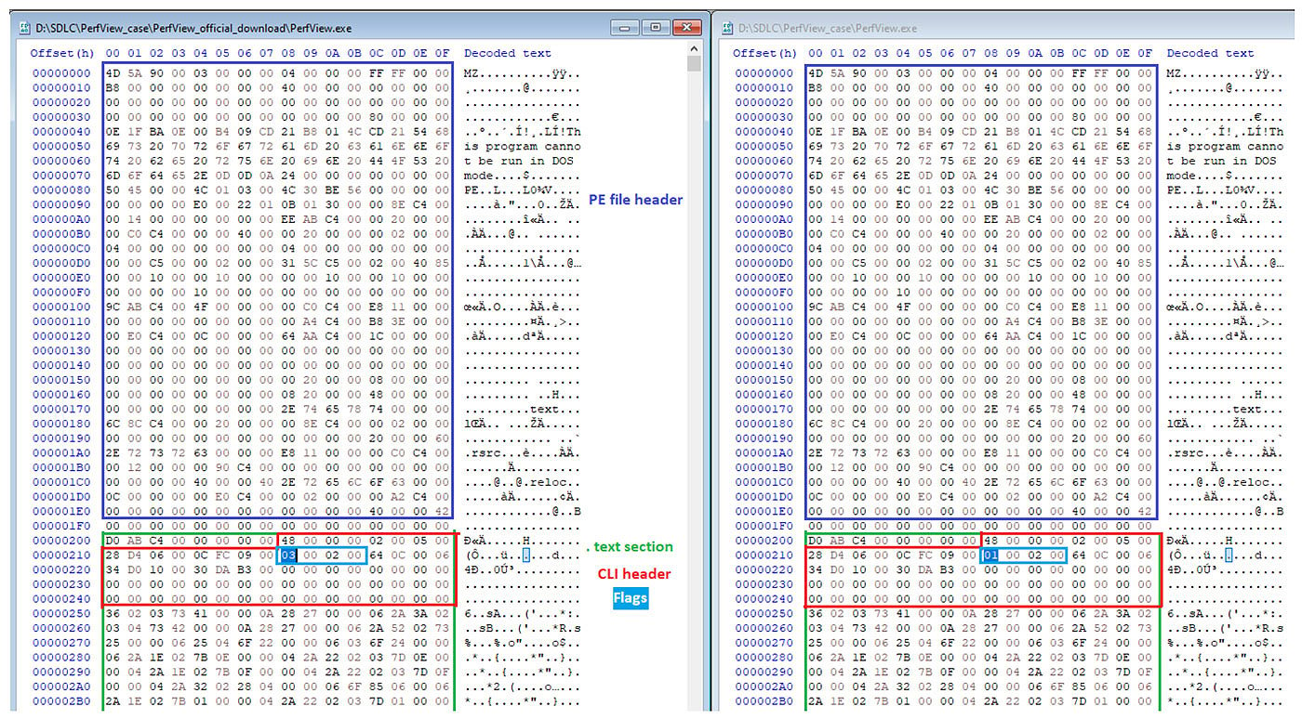Click the Offset(h) header in left window
This screenshot has width=1302, height=719.
(x=62, y=53)
